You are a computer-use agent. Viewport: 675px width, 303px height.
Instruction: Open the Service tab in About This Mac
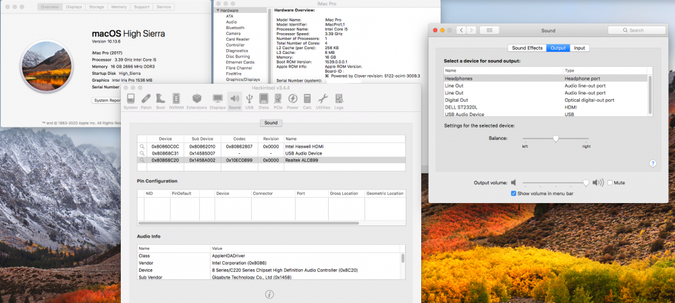pos(163,7)
